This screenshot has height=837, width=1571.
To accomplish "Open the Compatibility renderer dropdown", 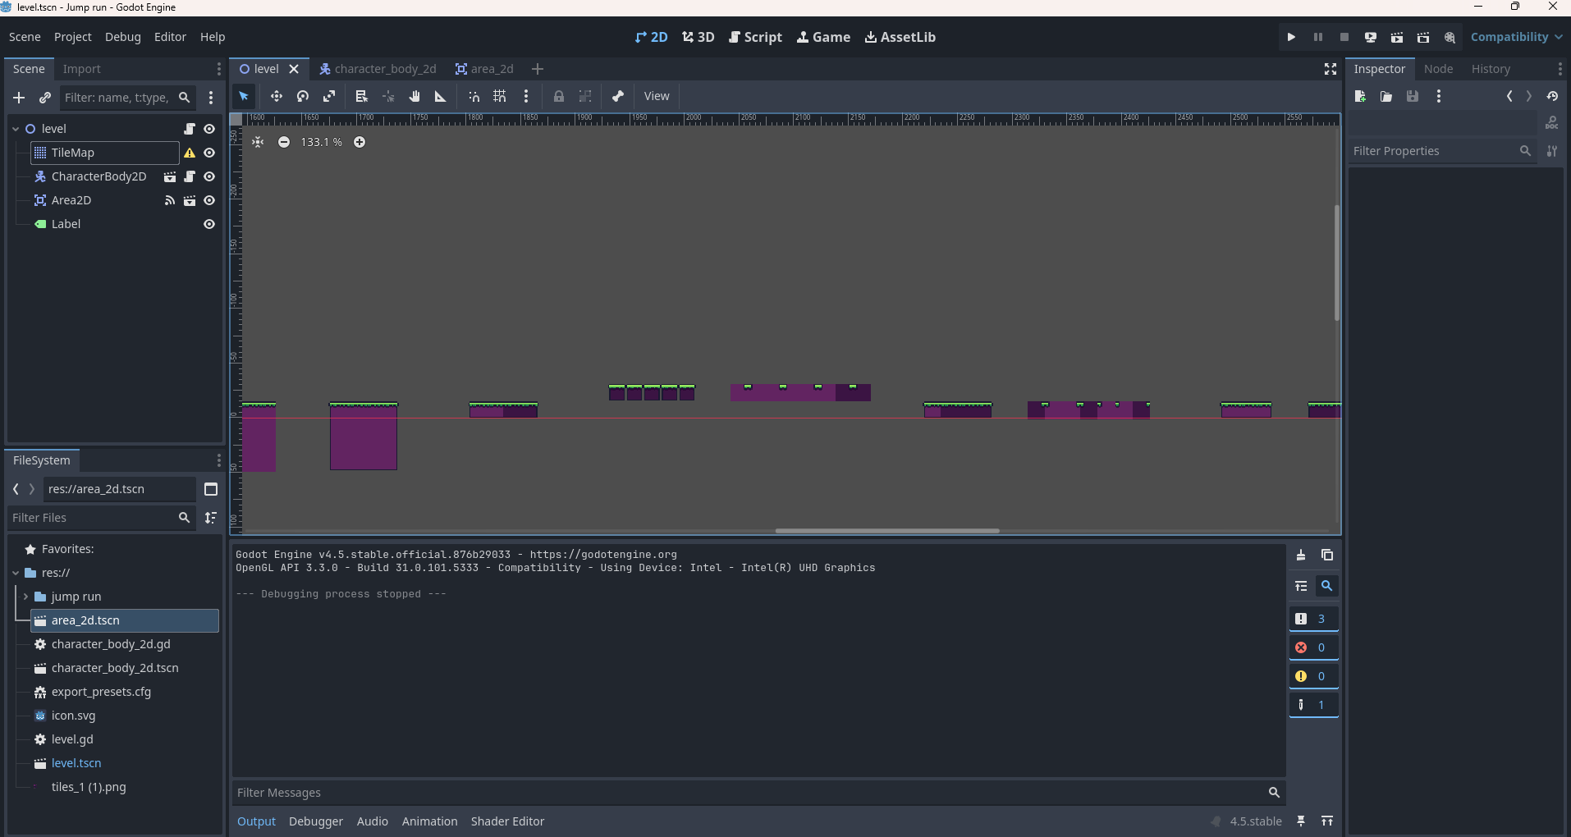I will coord(1516,37).
